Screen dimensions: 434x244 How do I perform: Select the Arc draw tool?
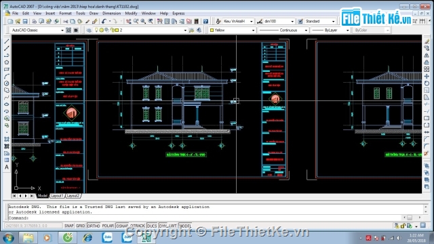[x=7, y=77]
